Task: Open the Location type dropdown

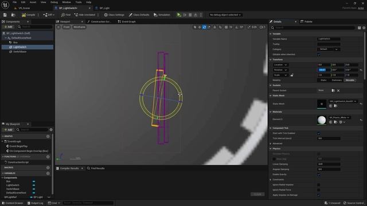Action: (280, 65)
